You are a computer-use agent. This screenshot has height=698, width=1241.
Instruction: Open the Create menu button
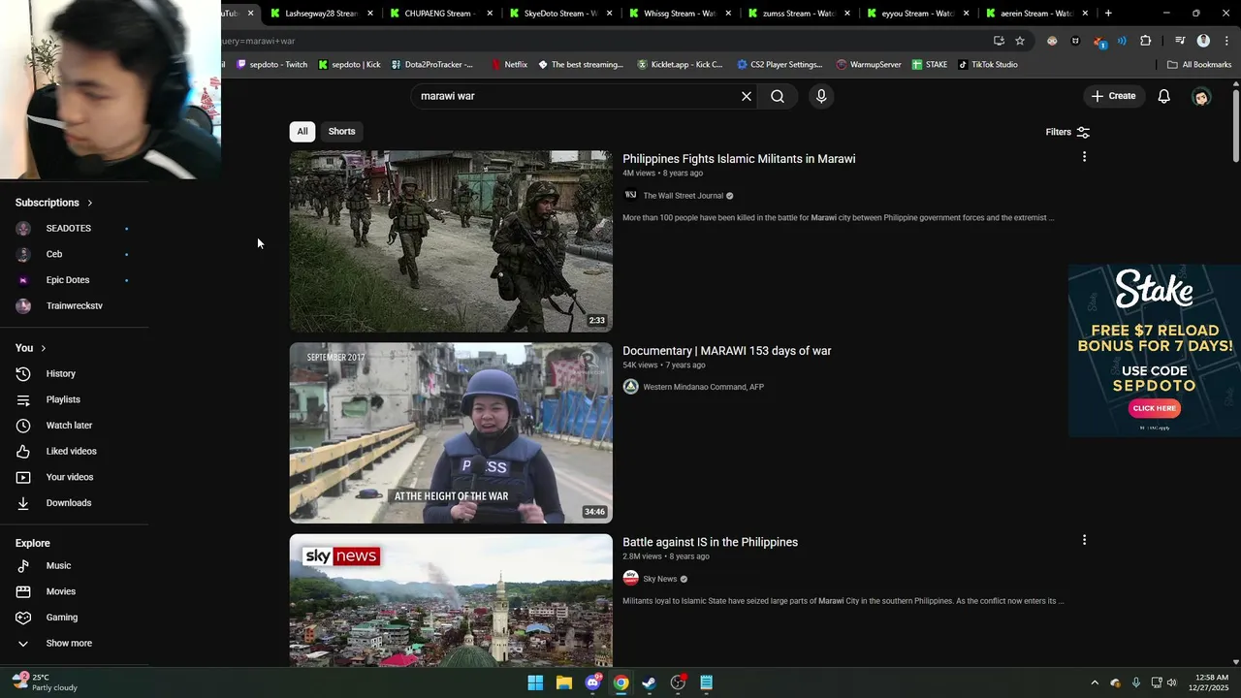click(1113, 96)
